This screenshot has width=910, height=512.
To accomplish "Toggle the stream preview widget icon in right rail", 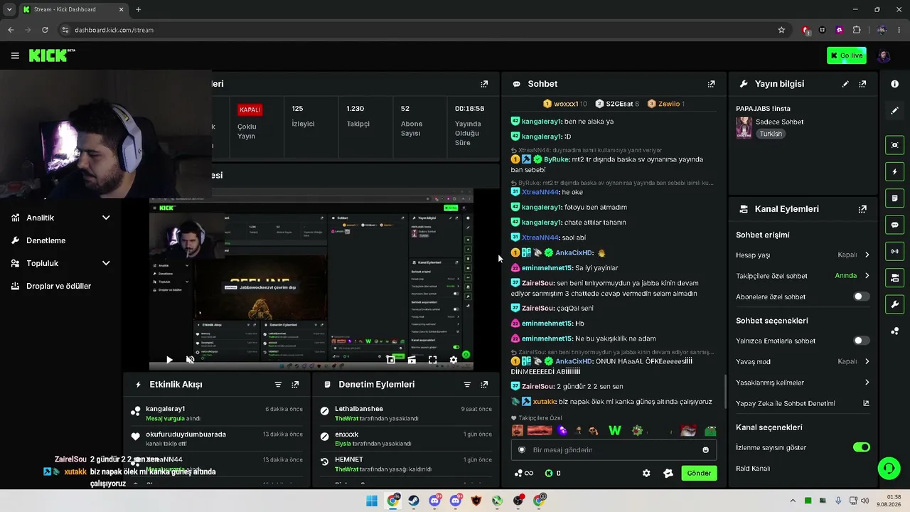I will coord(894,145).
